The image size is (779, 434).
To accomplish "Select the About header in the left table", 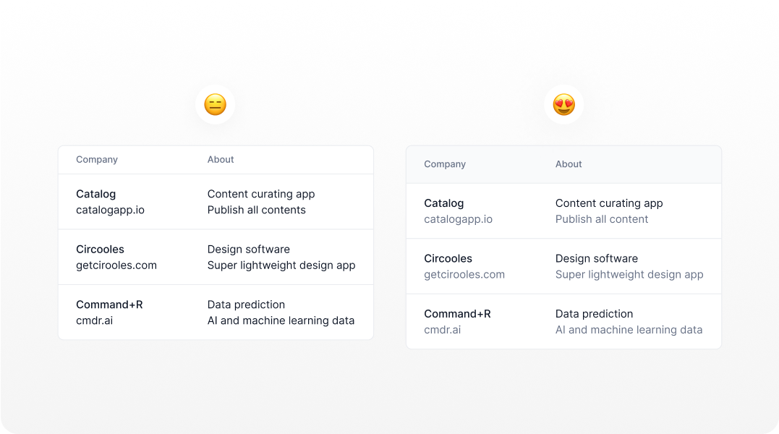I will pos(221,159).
